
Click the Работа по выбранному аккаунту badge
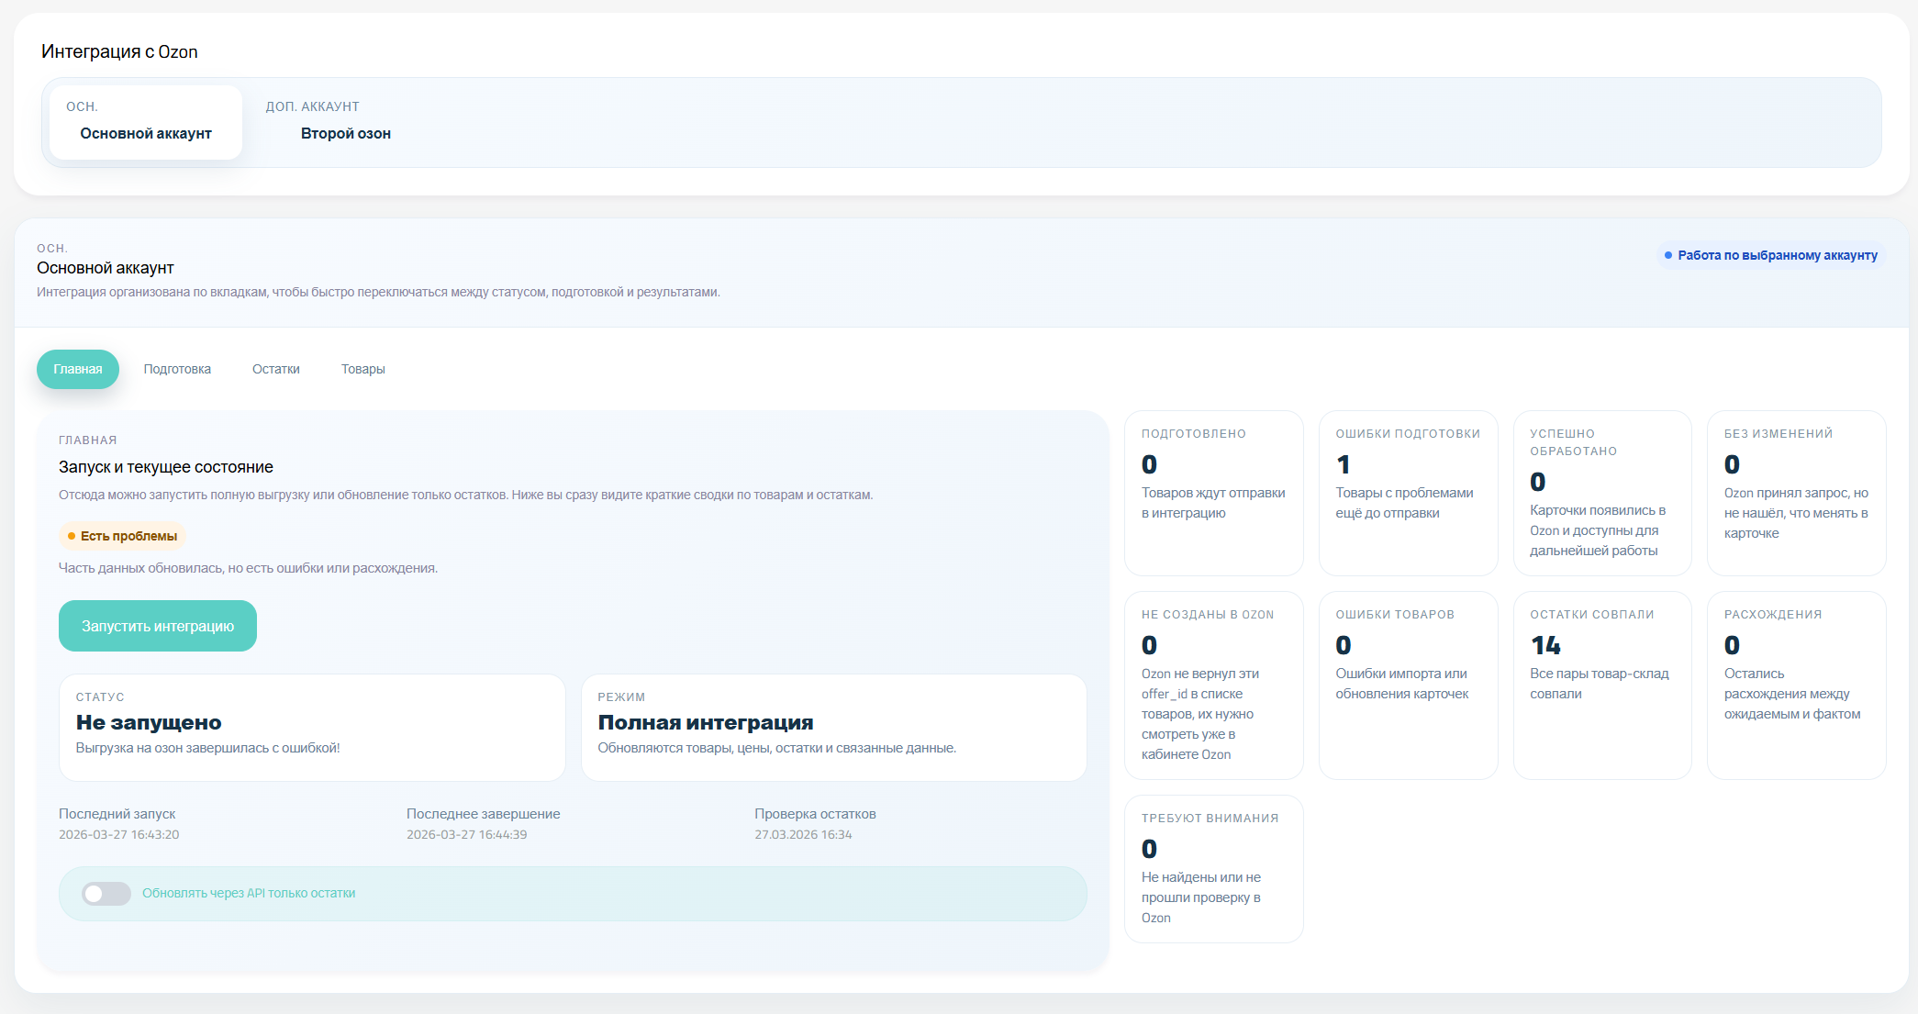1770,255
